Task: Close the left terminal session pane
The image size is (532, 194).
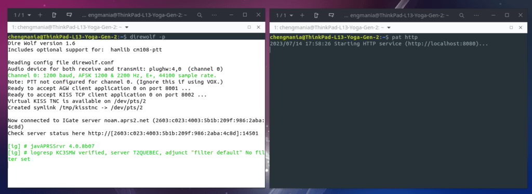Action: [258, 27]
